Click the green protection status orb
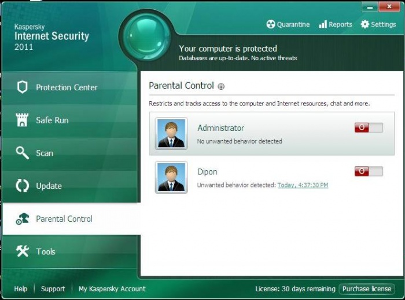Viewport: 405px width, 300px height. [146, 38]
